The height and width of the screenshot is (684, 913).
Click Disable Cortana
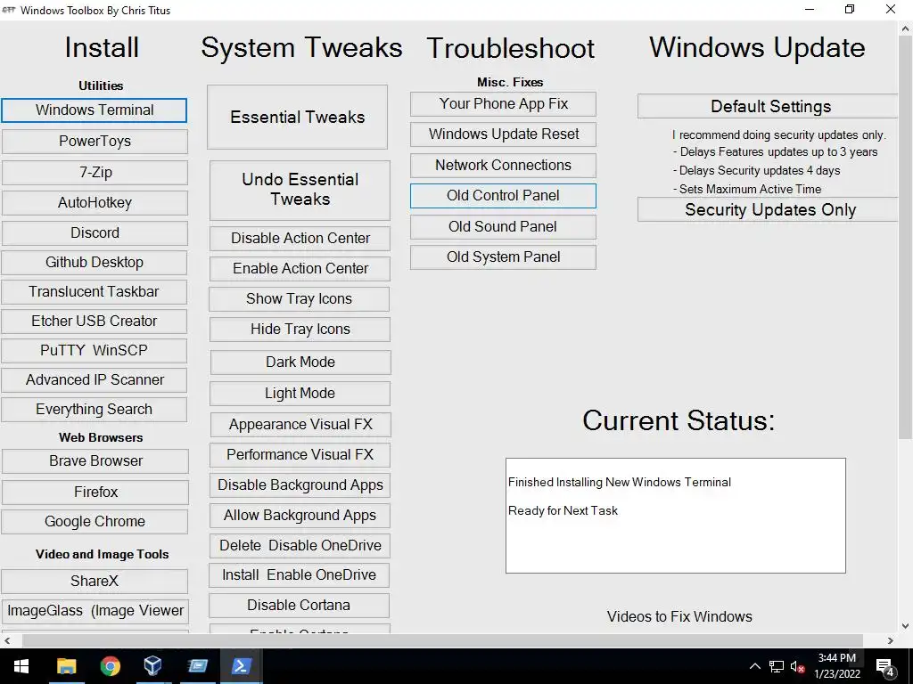tap(300, 606)
